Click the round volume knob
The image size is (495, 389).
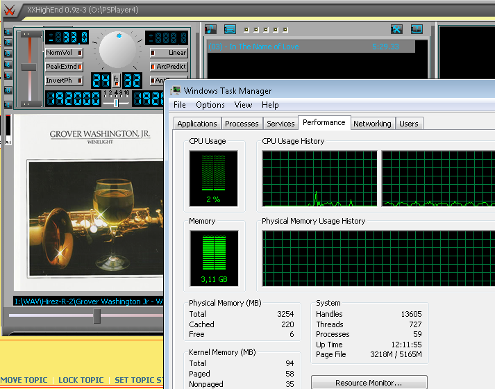117,50
